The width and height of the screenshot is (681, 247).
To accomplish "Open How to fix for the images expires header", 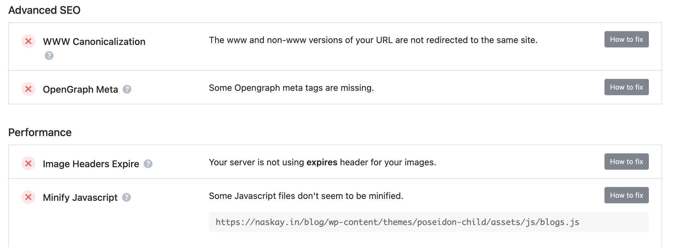I will (626, 162).
